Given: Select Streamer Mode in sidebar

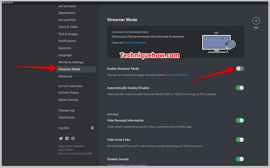Looking at the screenshot, I should pos(76,69).
